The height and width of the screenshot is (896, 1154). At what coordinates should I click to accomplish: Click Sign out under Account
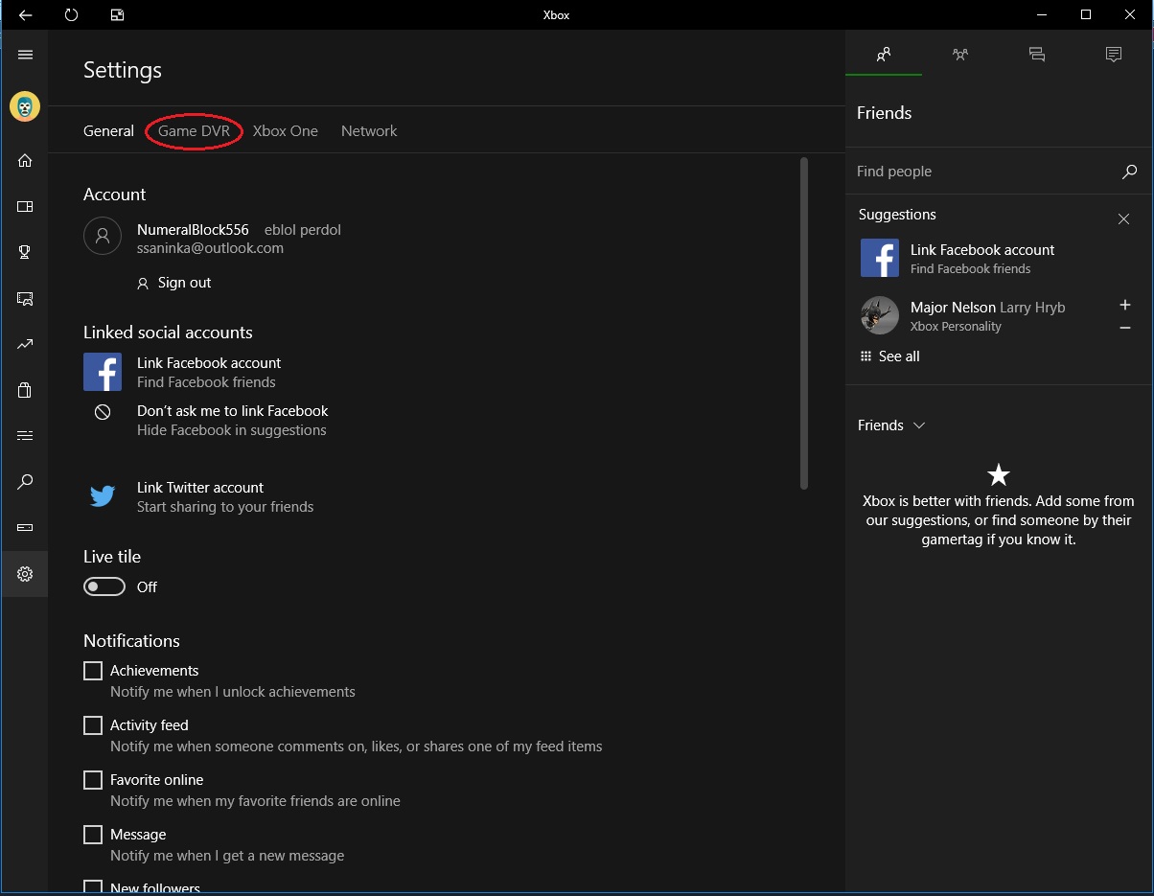(174, 283)
